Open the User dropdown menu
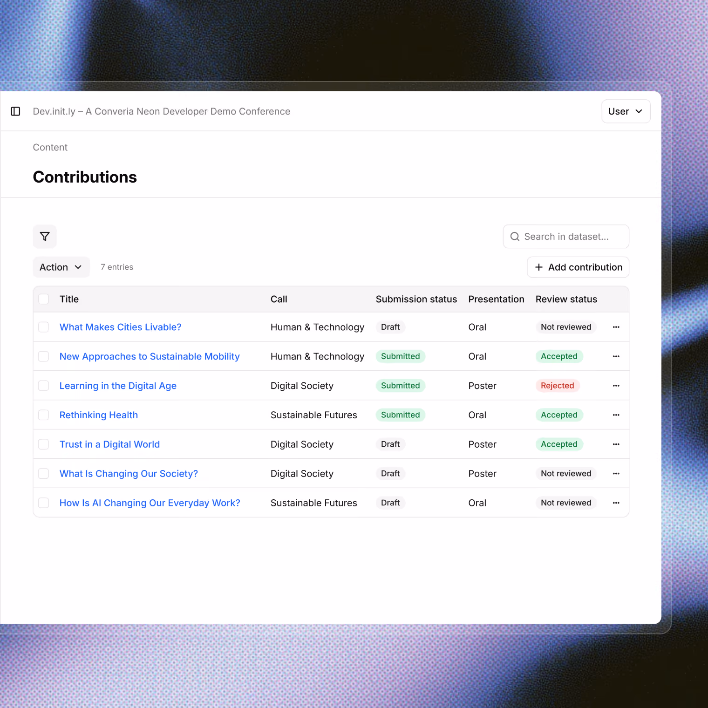This screenshot has width=708, height=708. 626,111
